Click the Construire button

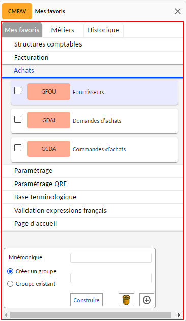point(87,300)
